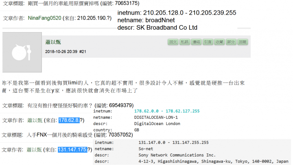Image resolution: width=293 pixels, height=165 pixels.
Task: Click the 回報 report button
Action: [x=243, y=42]
